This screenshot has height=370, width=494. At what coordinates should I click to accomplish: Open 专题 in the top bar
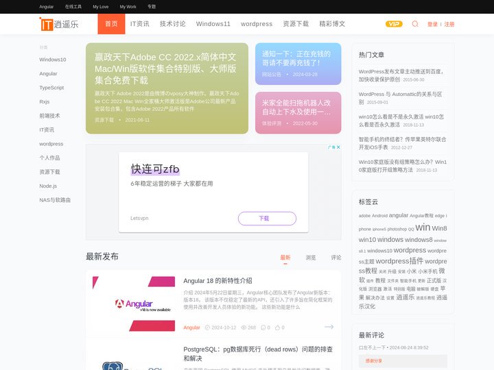[x=152, y=7]
